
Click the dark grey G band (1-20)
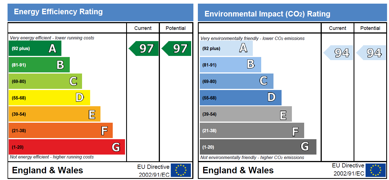[258, 147]
